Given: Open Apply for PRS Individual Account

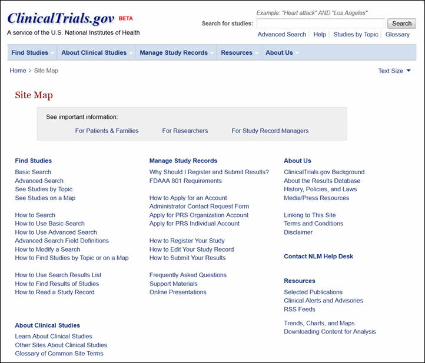Looking at the screenshot, I should [x=194, y=224].
